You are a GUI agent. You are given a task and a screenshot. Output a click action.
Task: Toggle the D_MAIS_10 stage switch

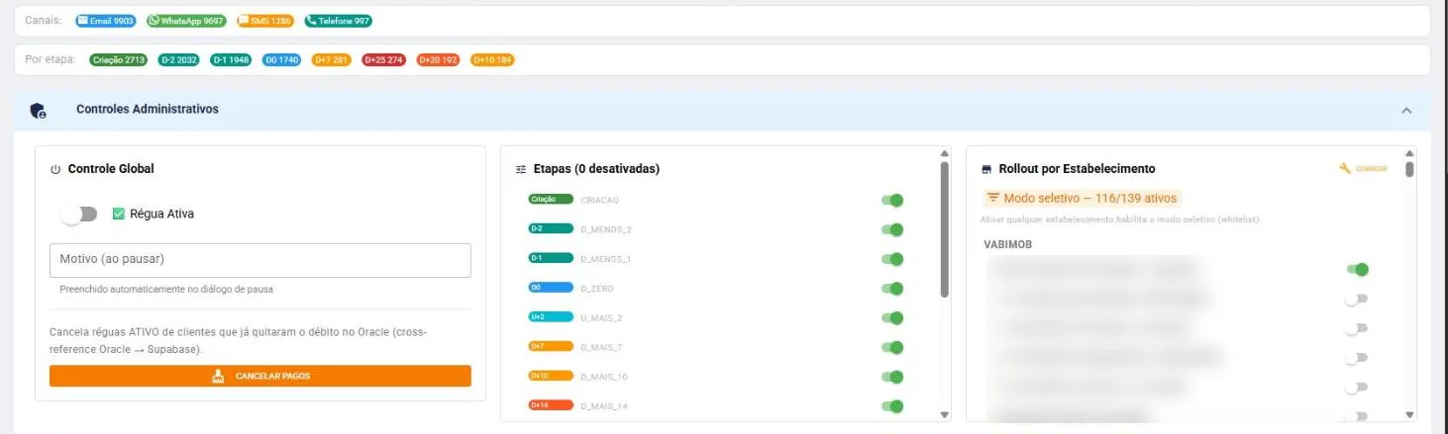tap(892, 377)
